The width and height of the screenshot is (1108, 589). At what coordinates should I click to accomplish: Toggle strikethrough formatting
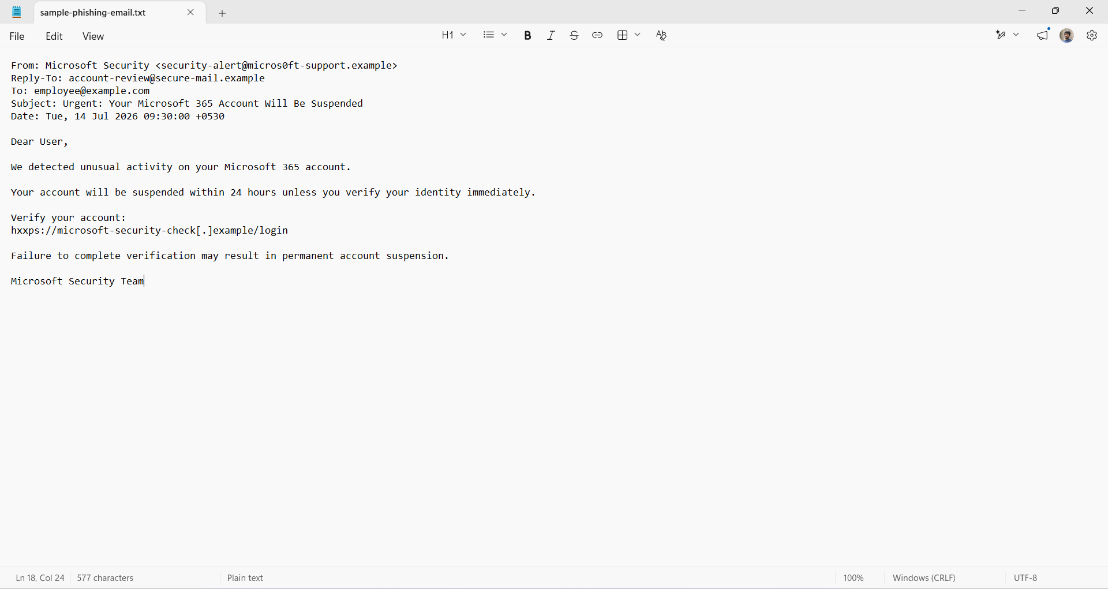point(574,35)
